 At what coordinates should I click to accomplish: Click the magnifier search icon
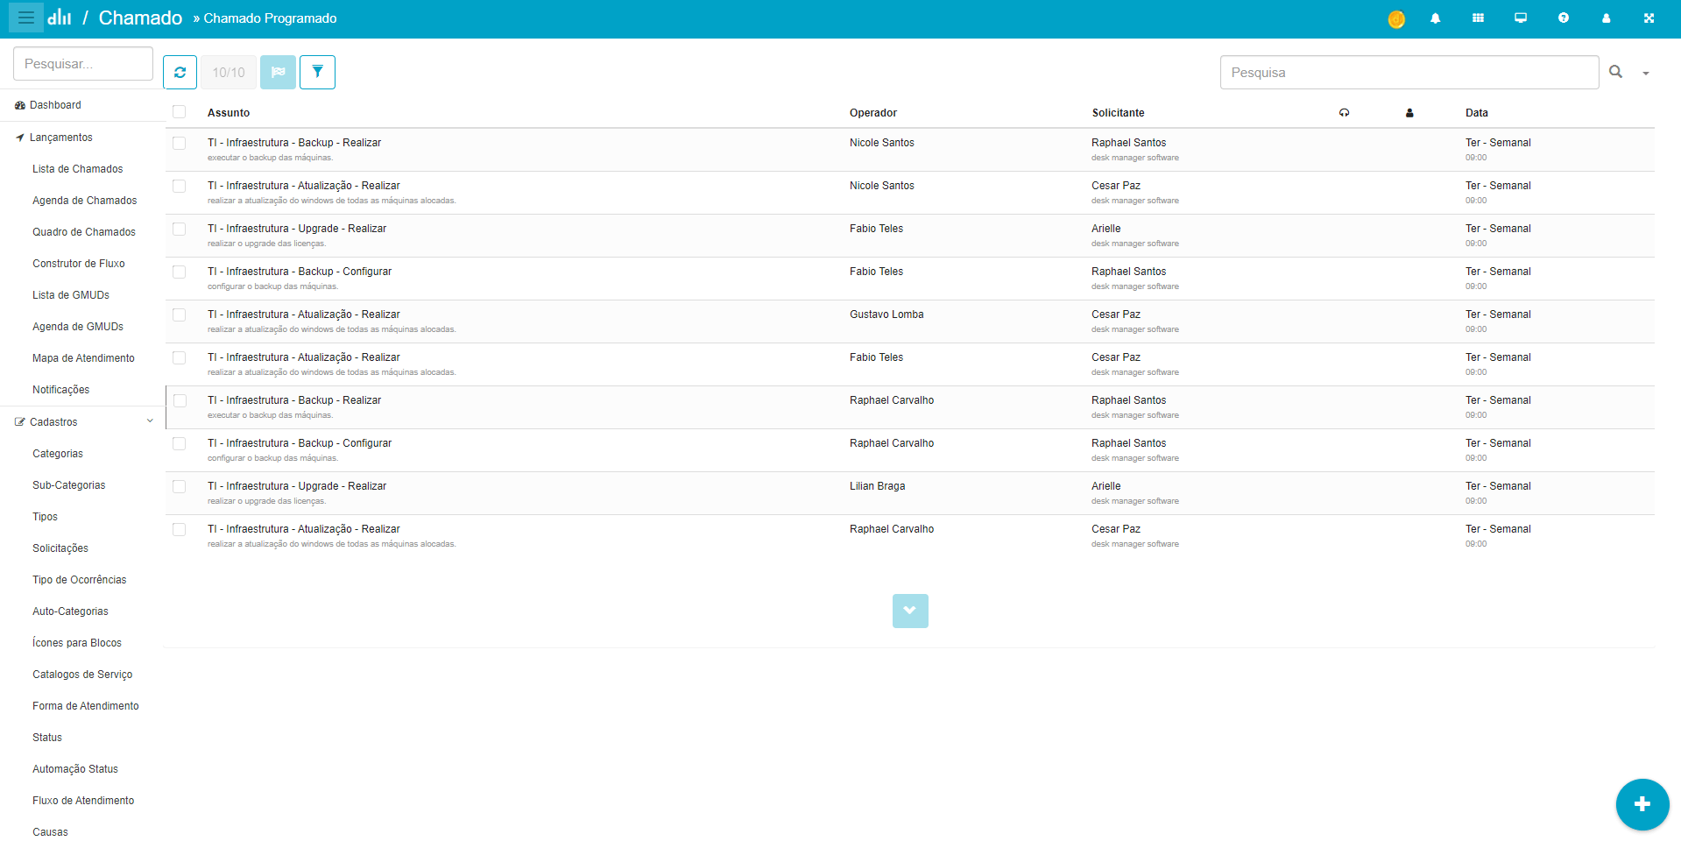pyautogui.click(x=1615, y=72)
